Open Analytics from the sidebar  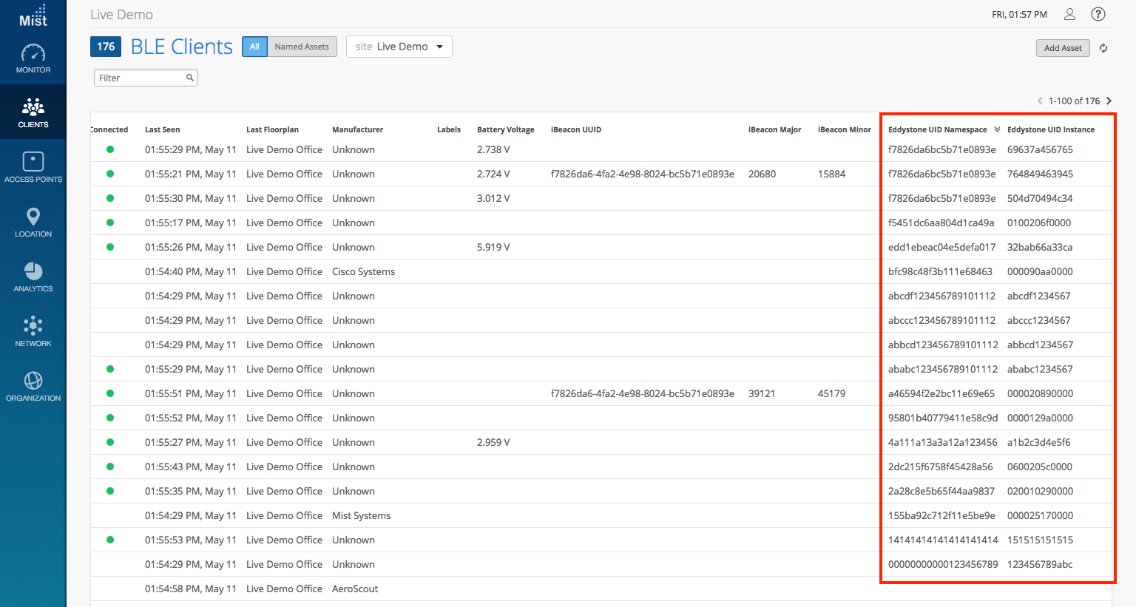[33, 277]
